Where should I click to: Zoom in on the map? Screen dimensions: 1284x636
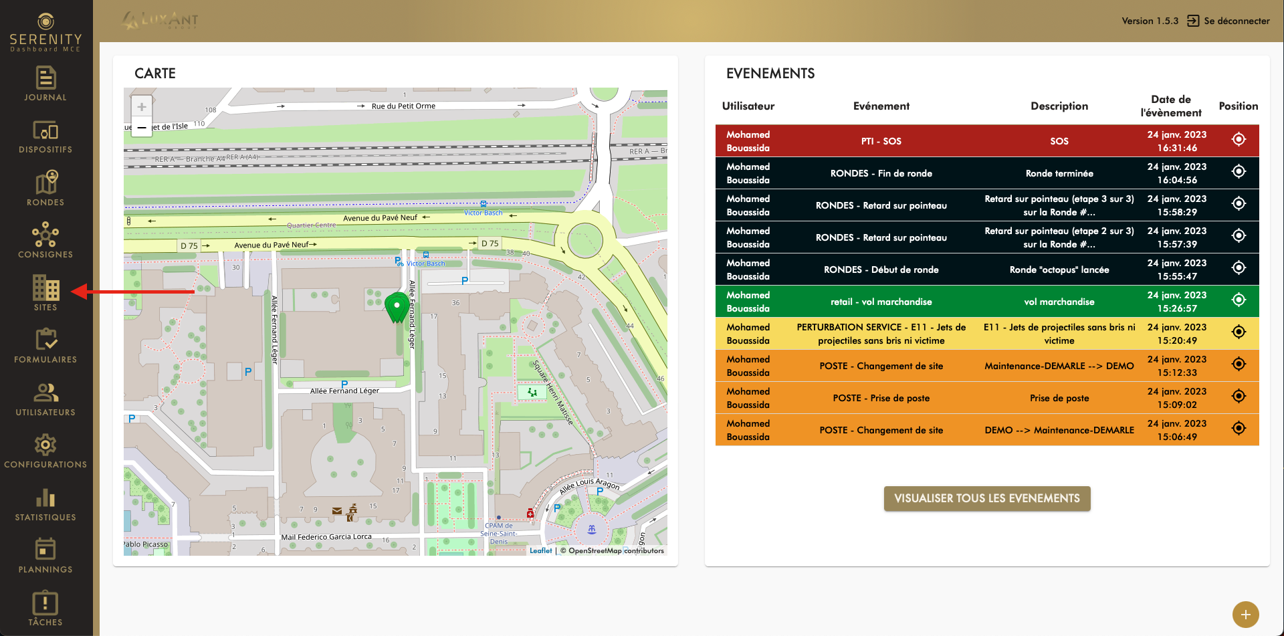[x=142, y=107]
